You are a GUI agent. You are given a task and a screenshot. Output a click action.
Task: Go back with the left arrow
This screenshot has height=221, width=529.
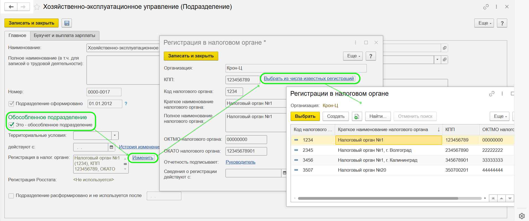[11, 7]
